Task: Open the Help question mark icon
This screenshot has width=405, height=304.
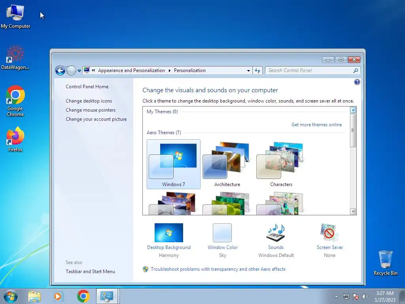Action: coord(357,82)
